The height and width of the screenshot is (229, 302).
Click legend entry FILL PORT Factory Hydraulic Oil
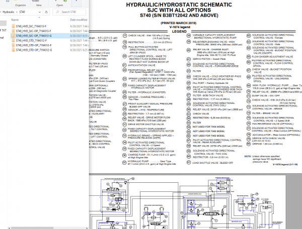210,83
